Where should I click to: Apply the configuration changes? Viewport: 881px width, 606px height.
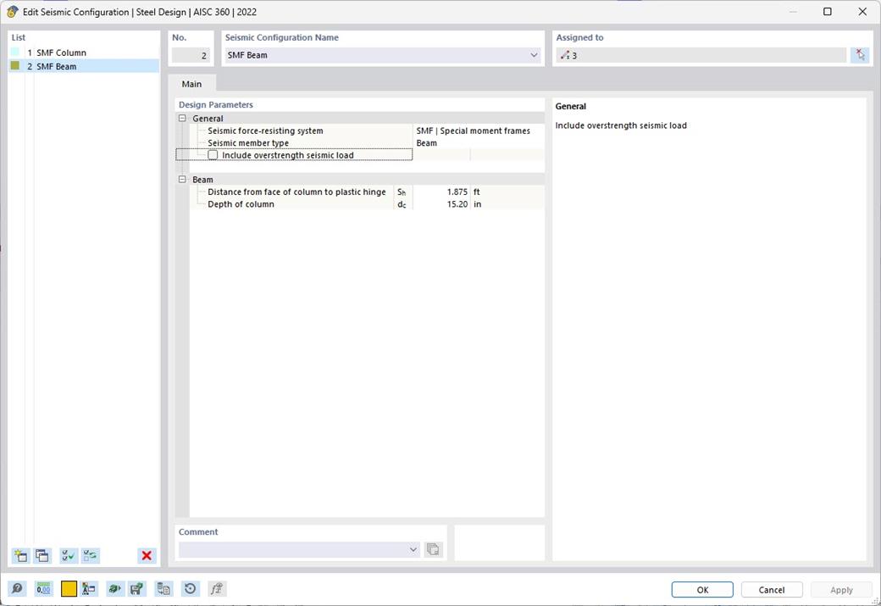click(x=840, y=589)
